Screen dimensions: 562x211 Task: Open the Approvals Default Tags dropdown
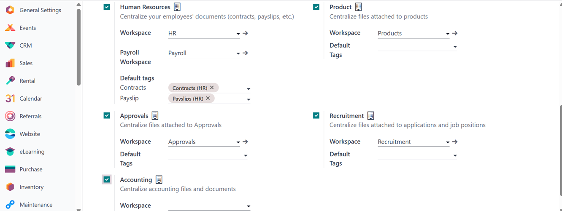pyautogui.click(x=246, y=156)
